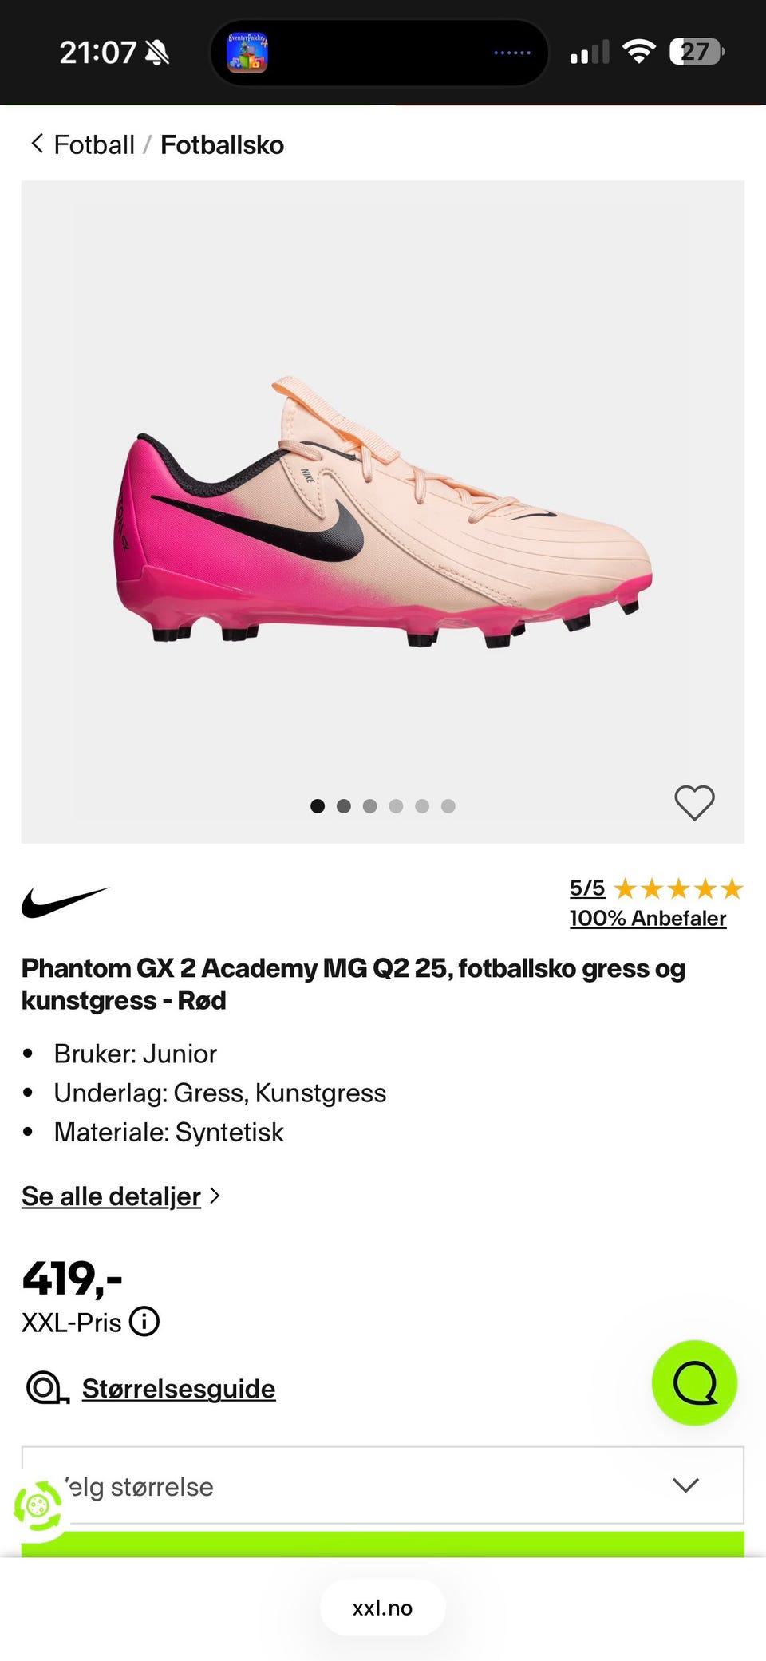
Task: Expand Se alle detaljer arrow
Action: pos(214,1196)
